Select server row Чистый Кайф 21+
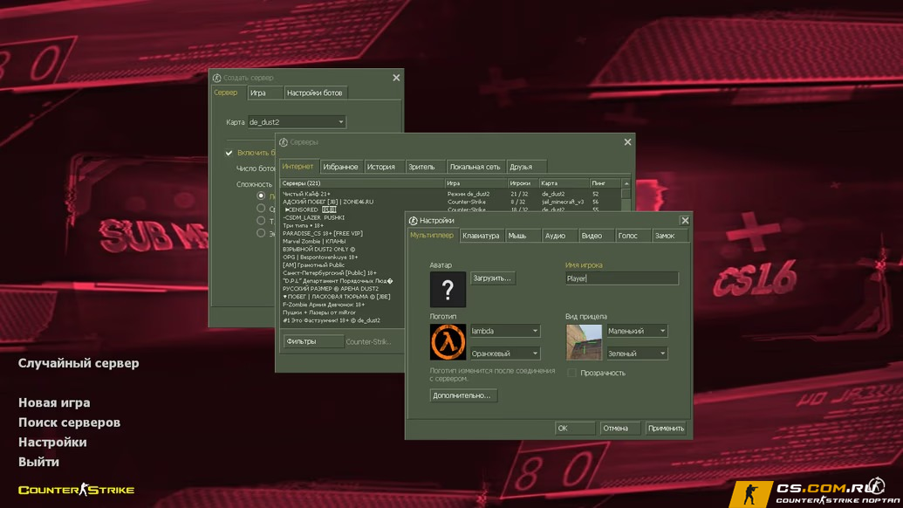The height and width of the screenshot is (508, 903). click(450, 194)
